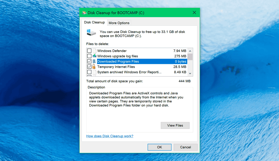The height and width of the screenshot is (161, 279).
Task: Confirm cleanup with the OK button
Action: [x=159, y=147]
